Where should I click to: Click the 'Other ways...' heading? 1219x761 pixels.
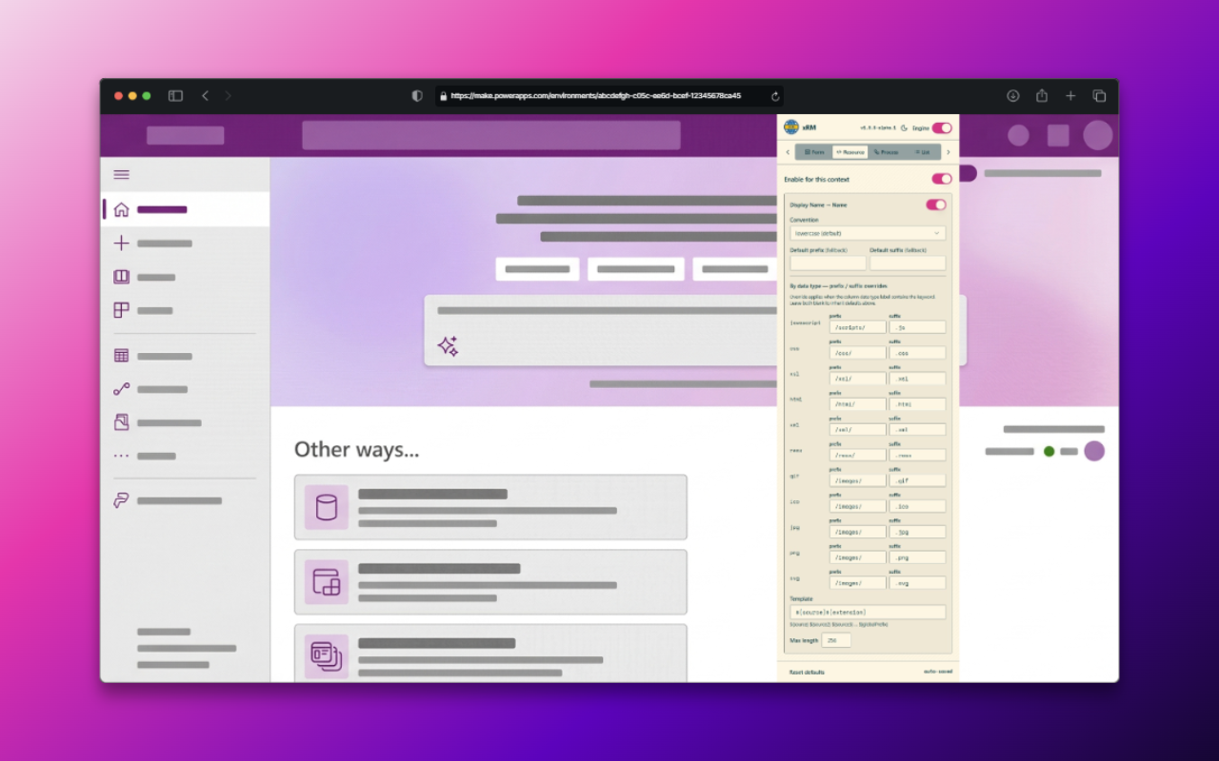coord(356,450)
